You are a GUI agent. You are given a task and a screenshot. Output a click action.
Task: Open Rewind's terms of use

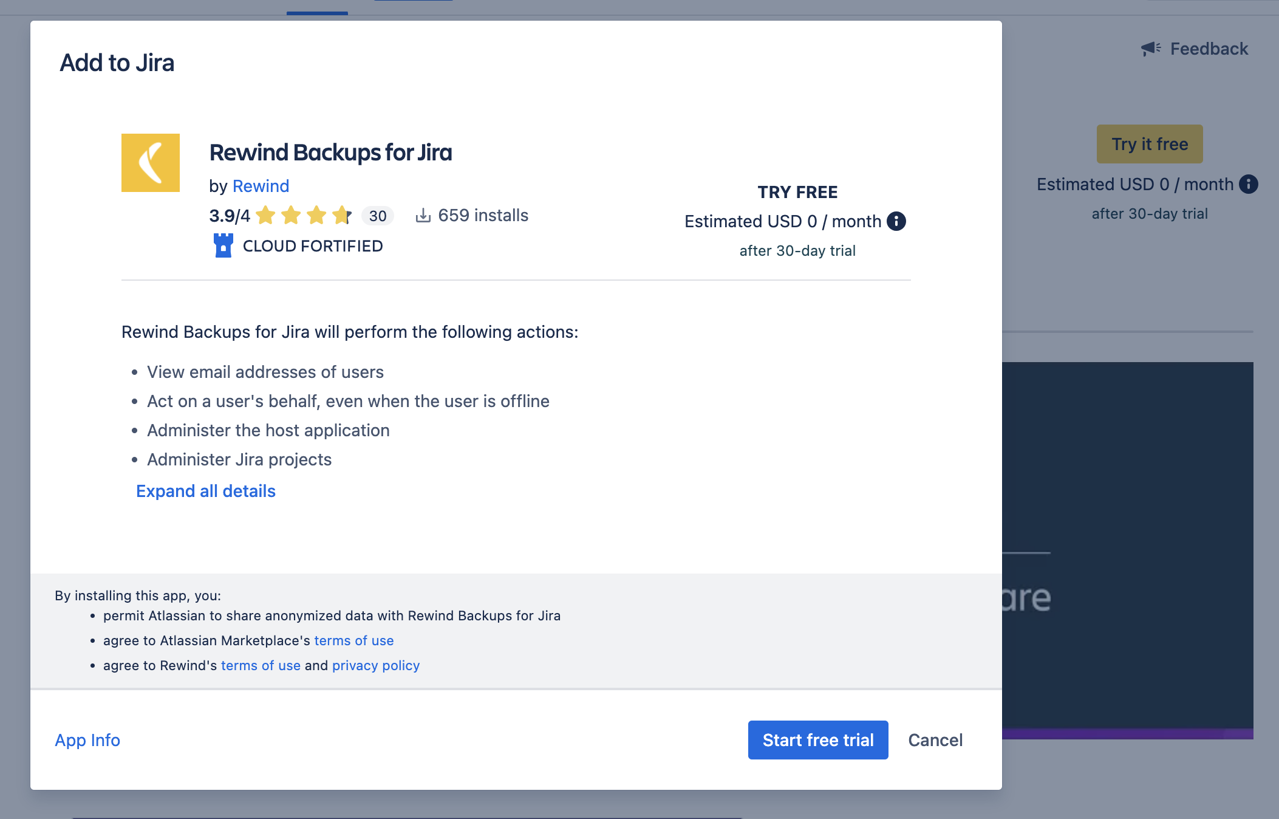261,665
